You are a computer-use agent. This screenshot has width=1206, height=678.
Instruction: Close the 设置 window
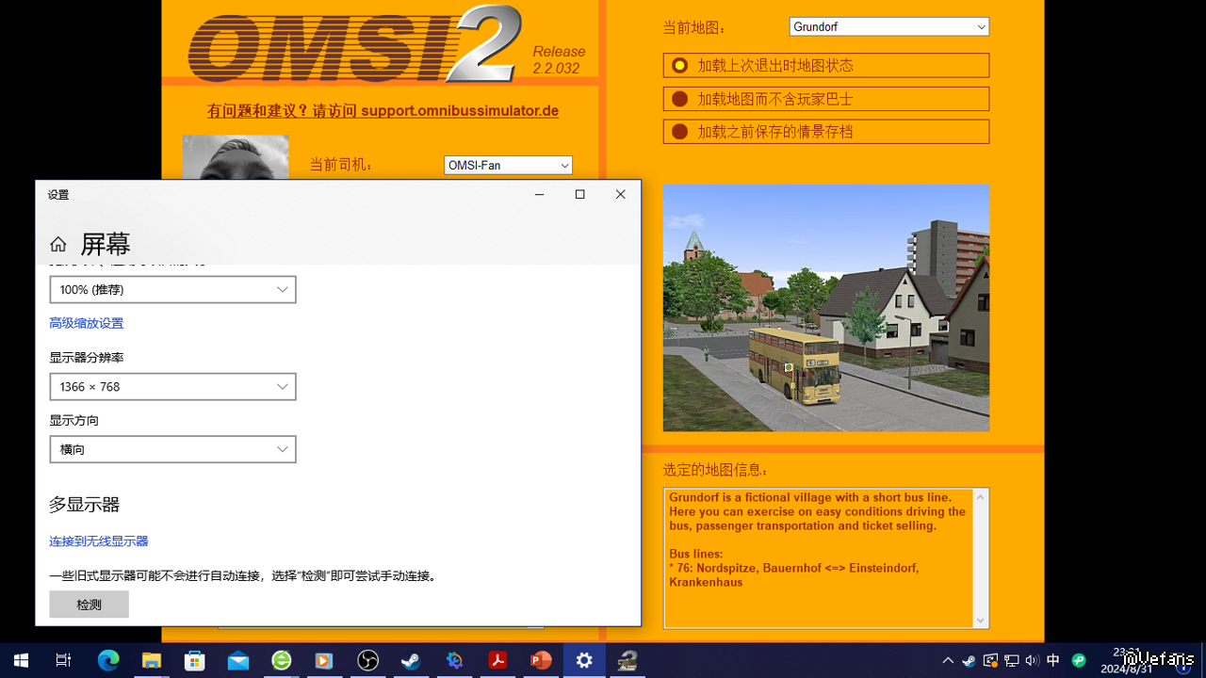pos(620,195)
